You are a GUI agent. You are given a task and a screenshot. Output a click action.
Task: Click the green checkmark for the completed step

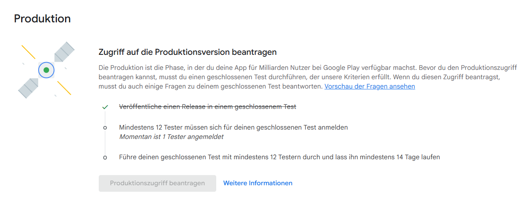[x=105, y=107]
